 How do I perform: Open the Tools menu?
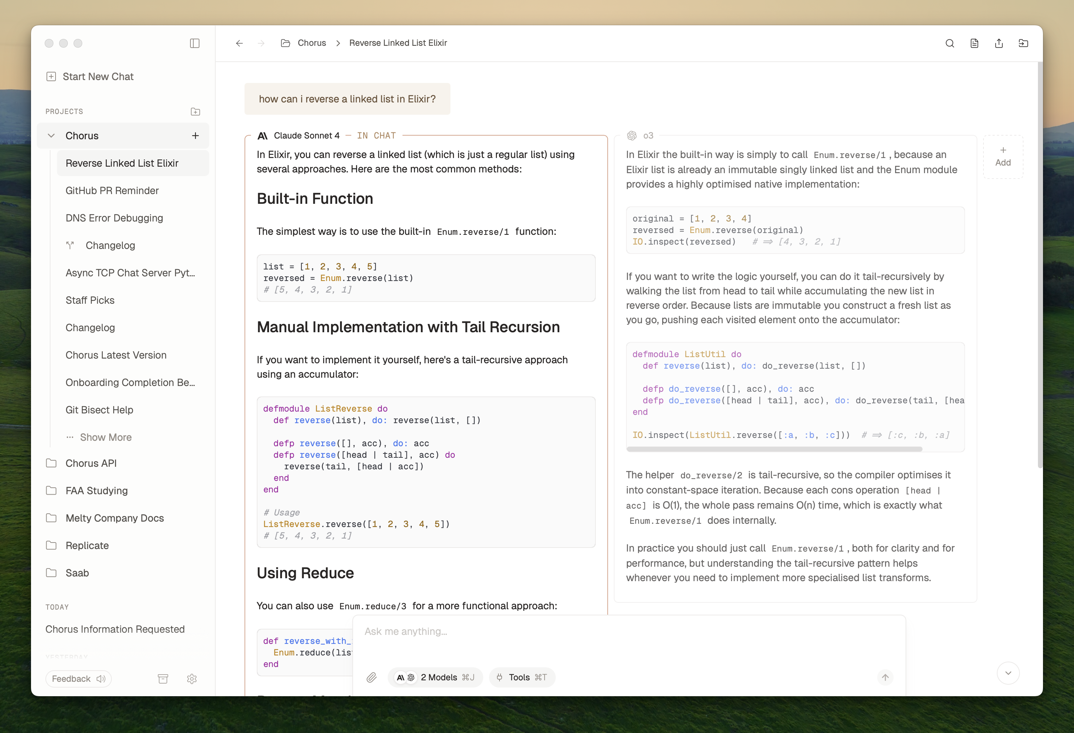[522, 677]
